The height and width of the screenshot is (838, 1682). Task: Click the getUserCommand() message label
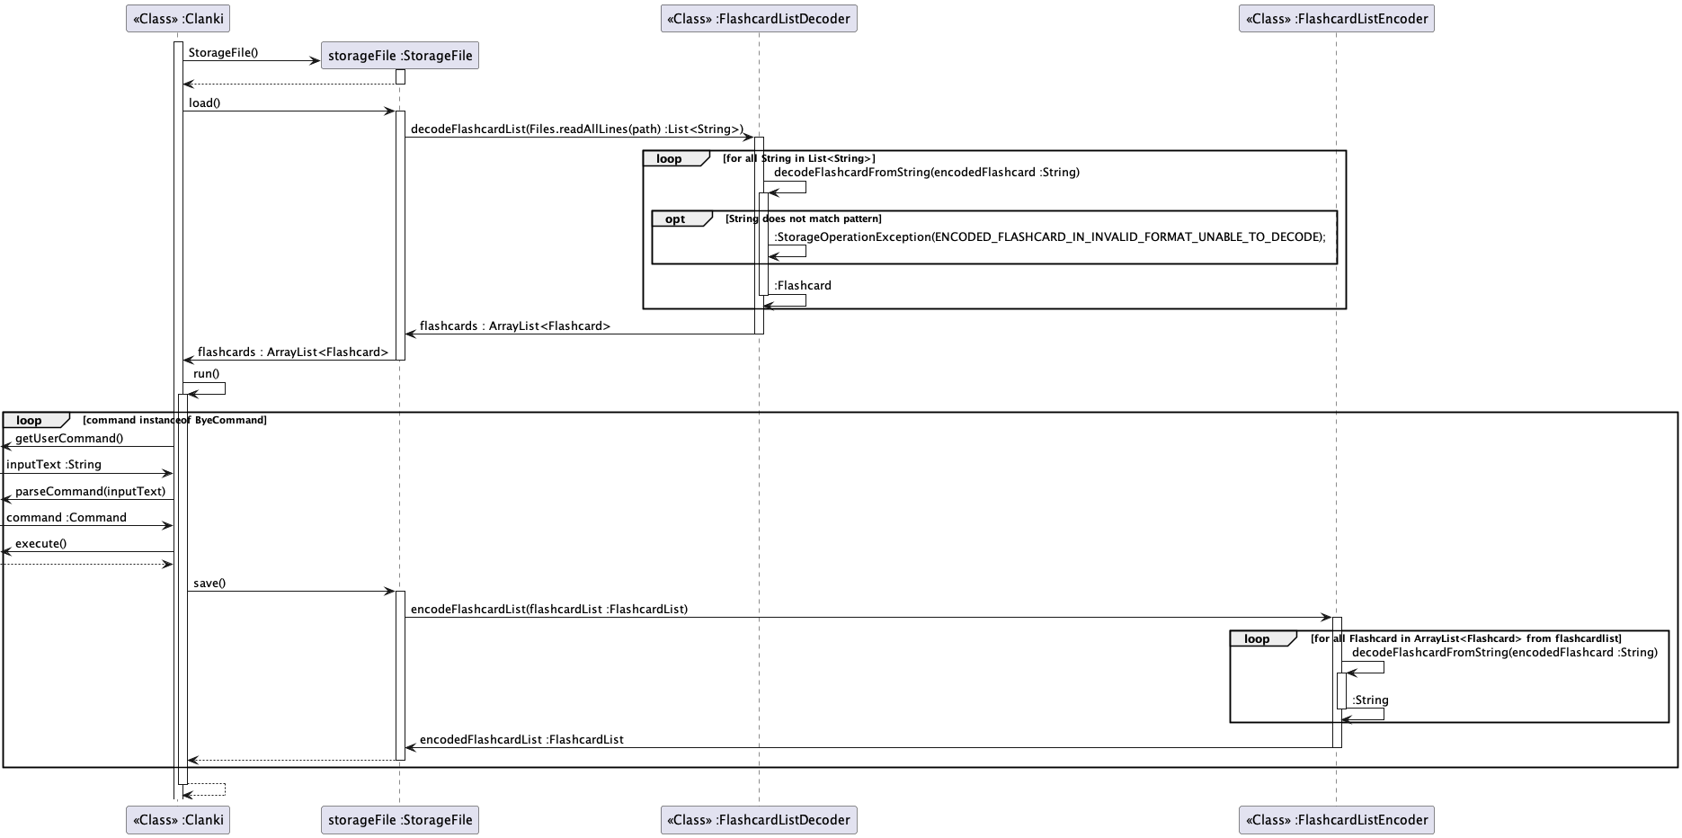coord(69,439)
